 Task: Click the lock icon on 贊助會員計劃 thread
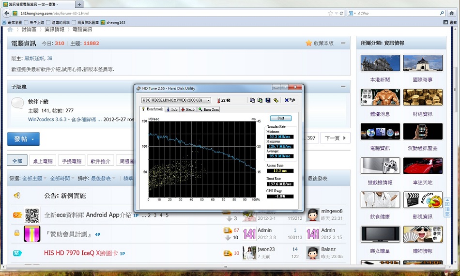point(17,233)
